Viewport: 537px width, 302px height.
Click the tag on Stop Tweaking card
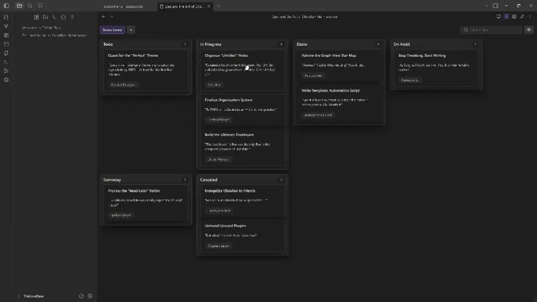click(x=410, y=80)
